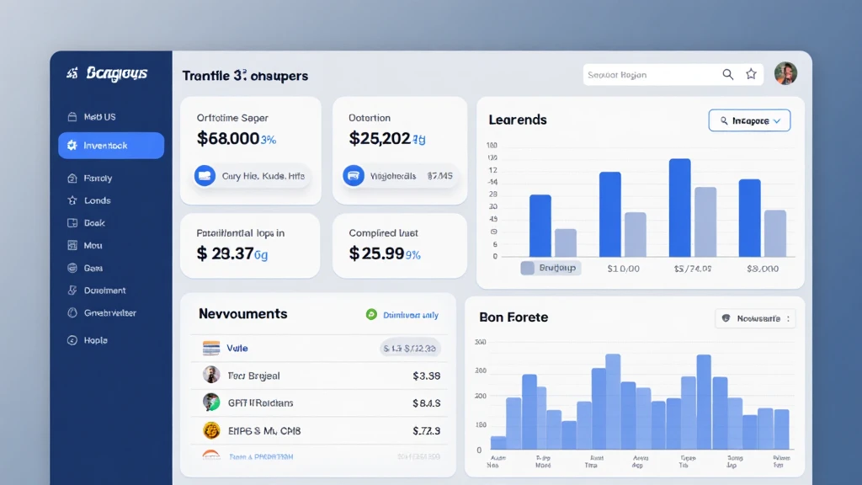Click the $ 23.37 value
The height and width of the screenshot is (485, 862).
(x=225, y=253)
